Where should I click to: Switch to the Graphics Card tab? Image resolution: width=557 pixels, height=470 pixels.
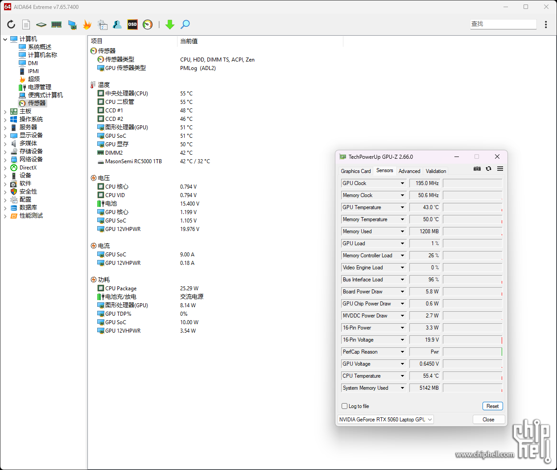tap(356, 171)
